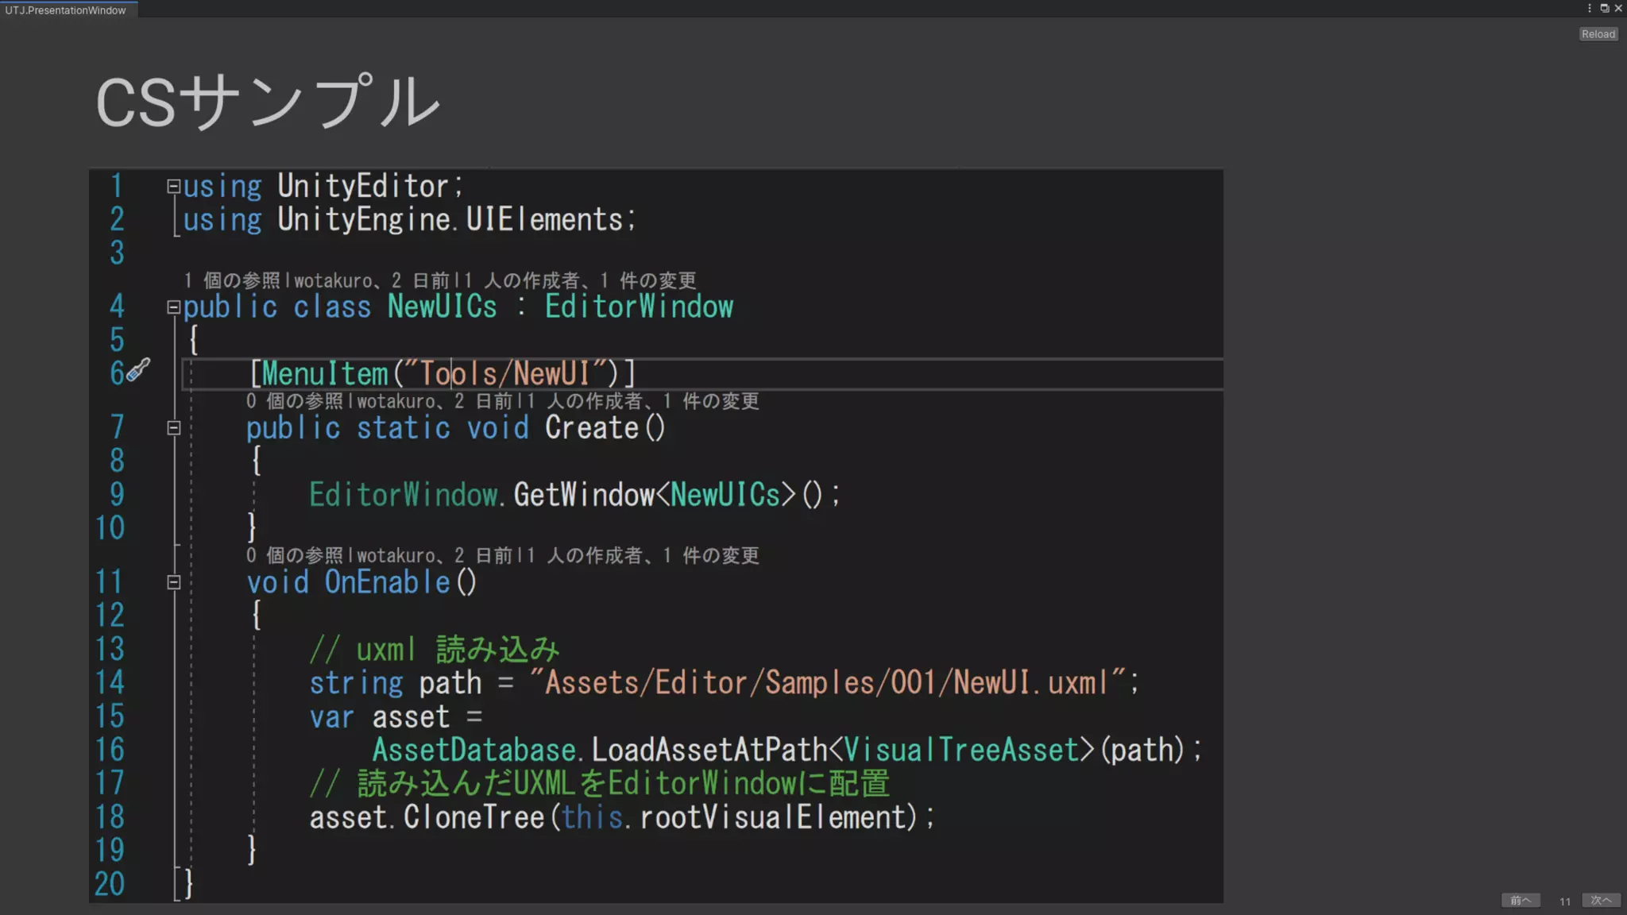This screenshot has height=915, width=1627.
Task: Click the Create method name on line 7
Action: (x=592, y=428)
